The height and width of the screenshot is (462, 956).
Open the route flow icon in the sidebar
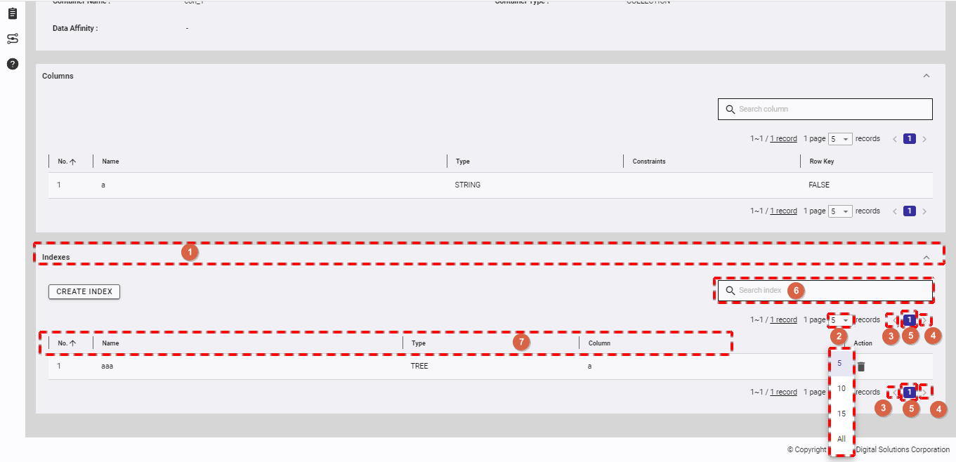tap(13, 39)
